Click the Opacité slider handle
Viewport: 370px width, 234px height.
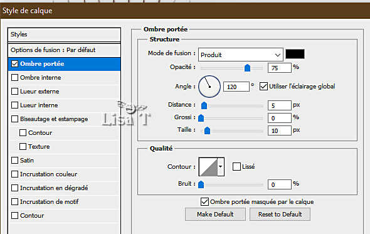pos(247,68)
